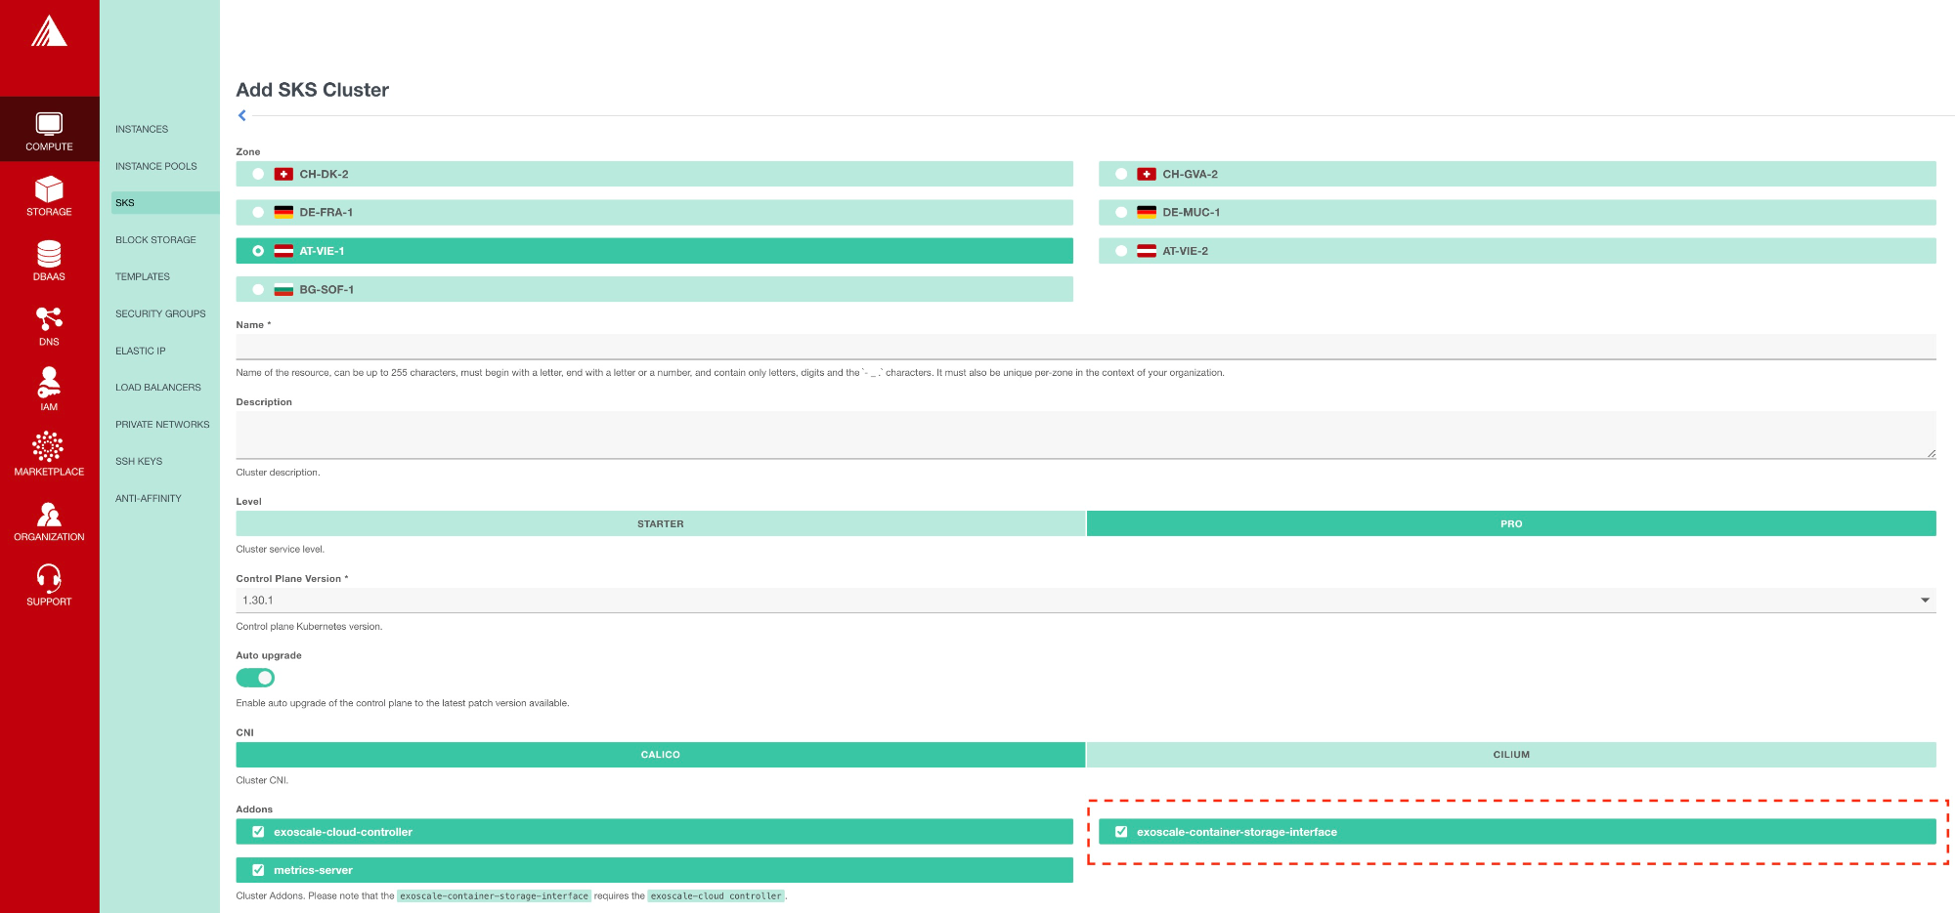
Task: Open the Control Plane Version dropdown
Action: coord(1086,601)
